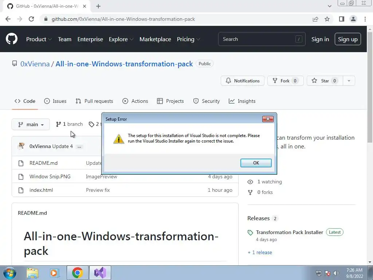
Task: Click the network tray icon
Action: pos(318,273)
